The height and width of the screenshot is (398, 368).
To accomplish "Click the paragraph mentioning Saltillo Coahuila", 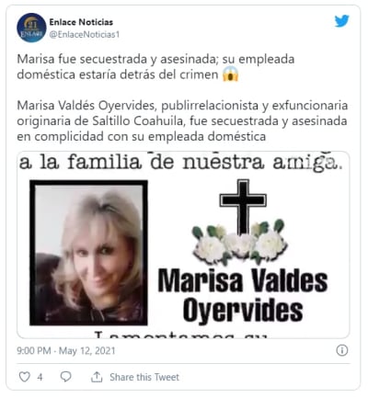I will pos(182,120).
